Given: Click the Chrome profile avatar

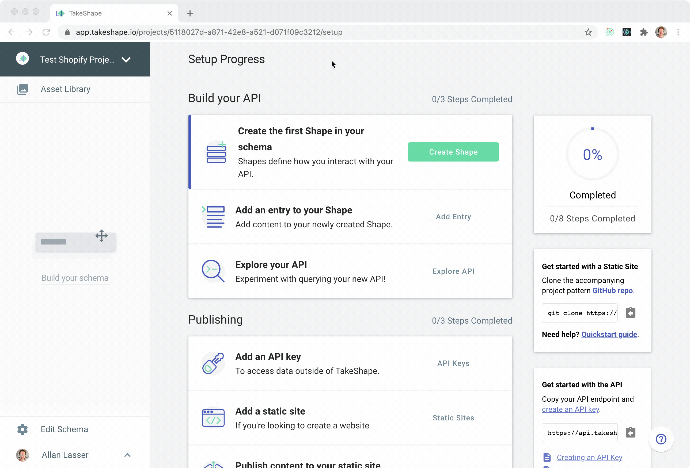Looking at the screenshot, I should pos(661,32).
